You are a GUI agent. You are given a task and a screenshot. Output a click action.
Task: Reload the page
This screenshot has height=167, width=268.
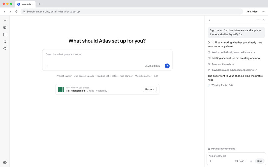16,11
